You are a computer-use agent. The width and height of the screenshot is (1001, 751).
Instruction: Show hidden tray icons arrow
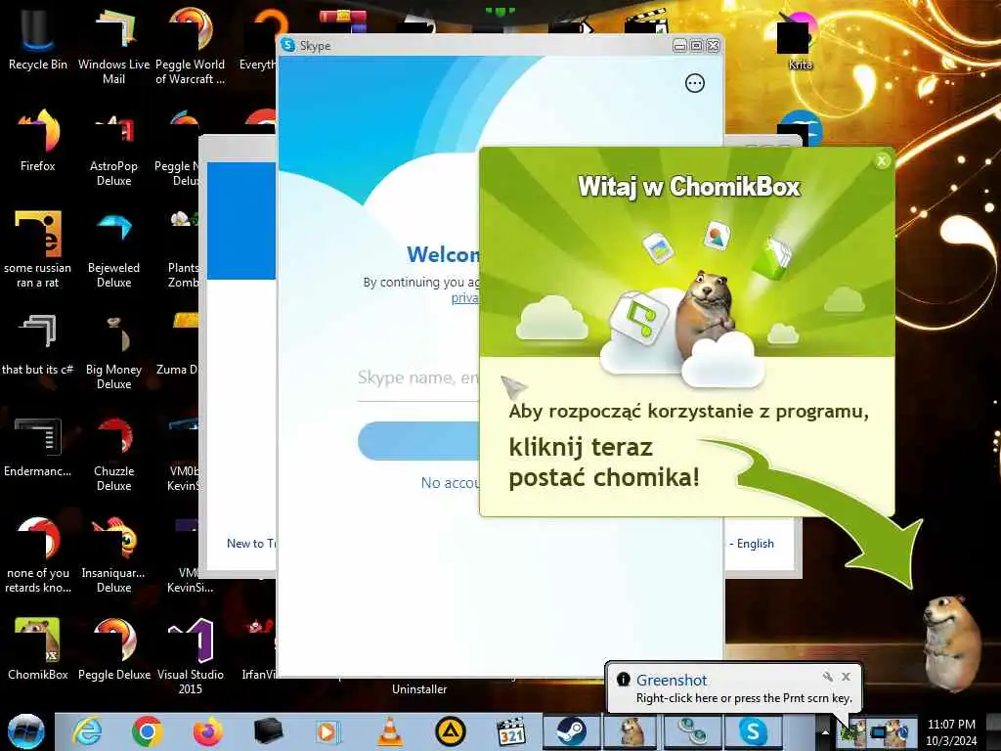825,732
